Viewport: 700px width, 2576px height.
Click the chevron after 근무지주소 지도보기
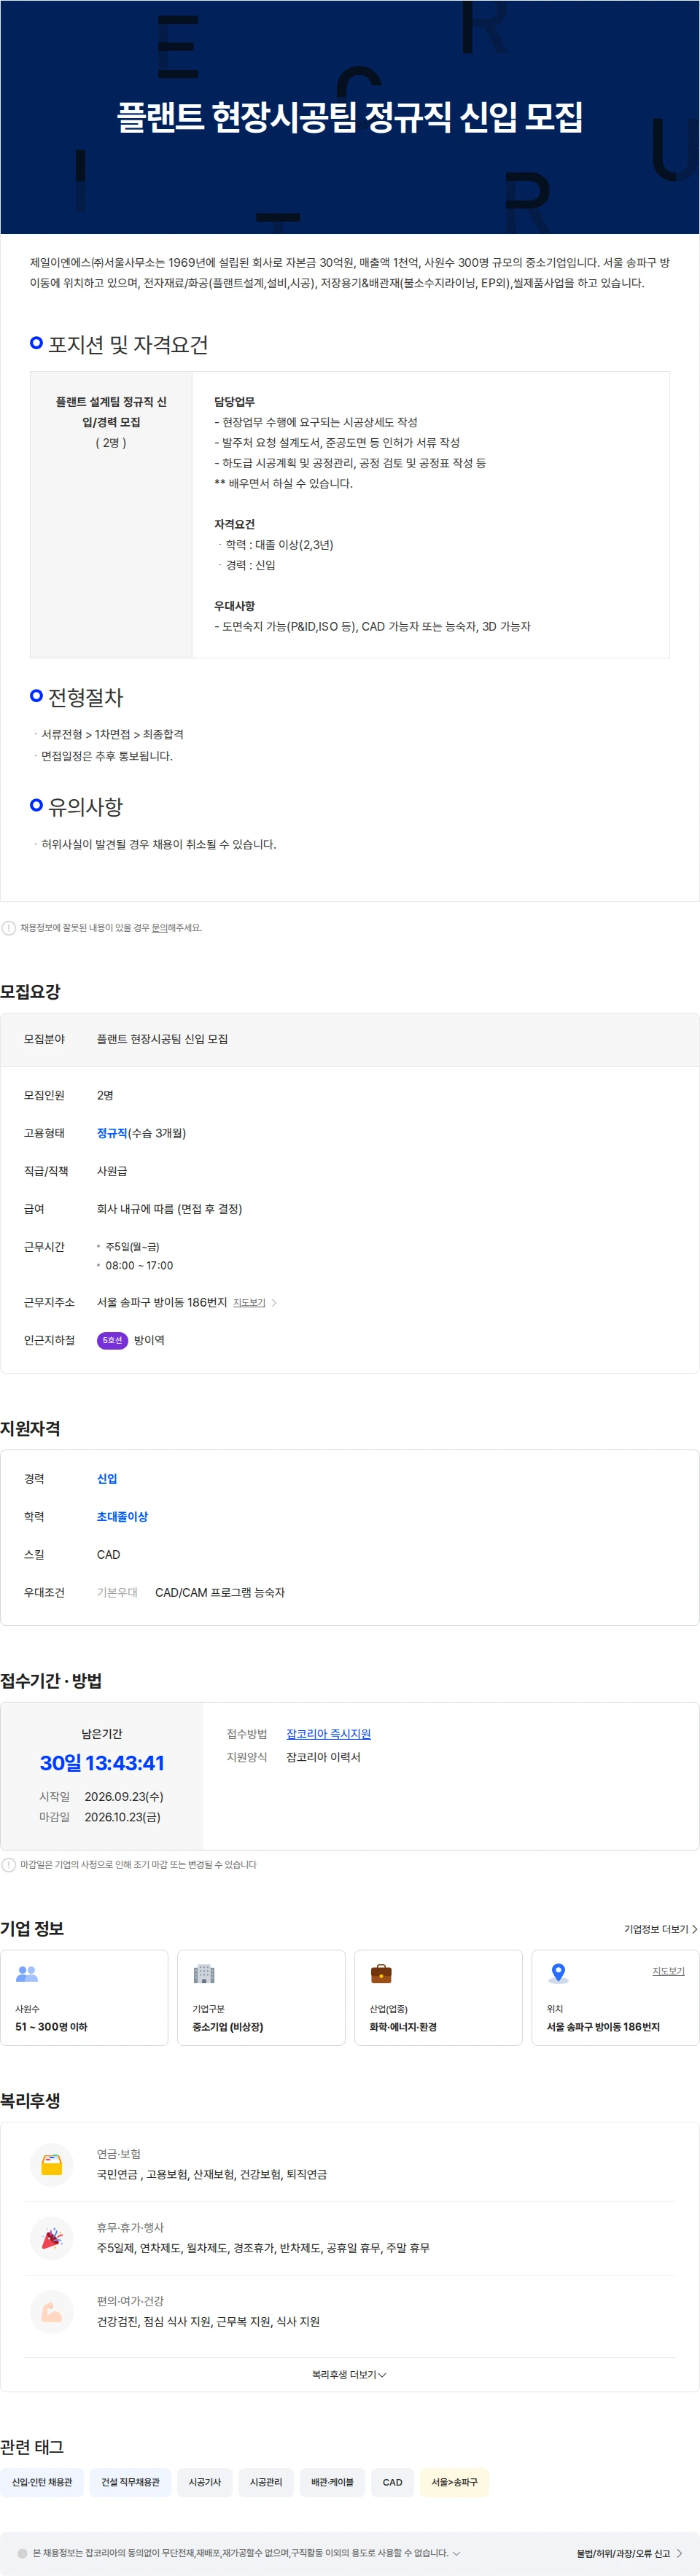click(x=274, y=1302)
